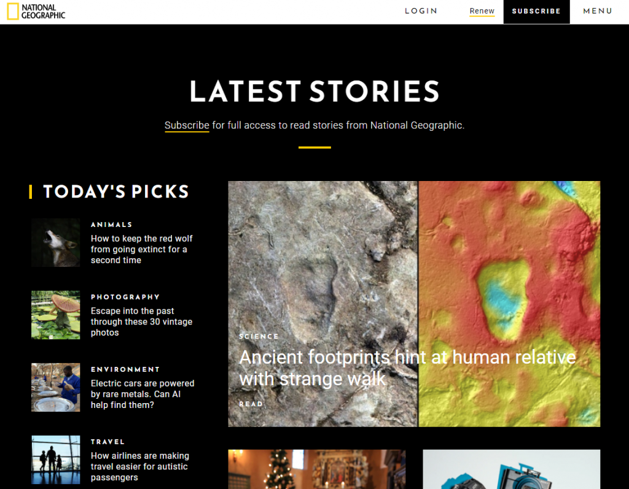Read the red wolf extinction story
Screen dimensions: 629x489
pyautogui.click(x=142, y=249)
